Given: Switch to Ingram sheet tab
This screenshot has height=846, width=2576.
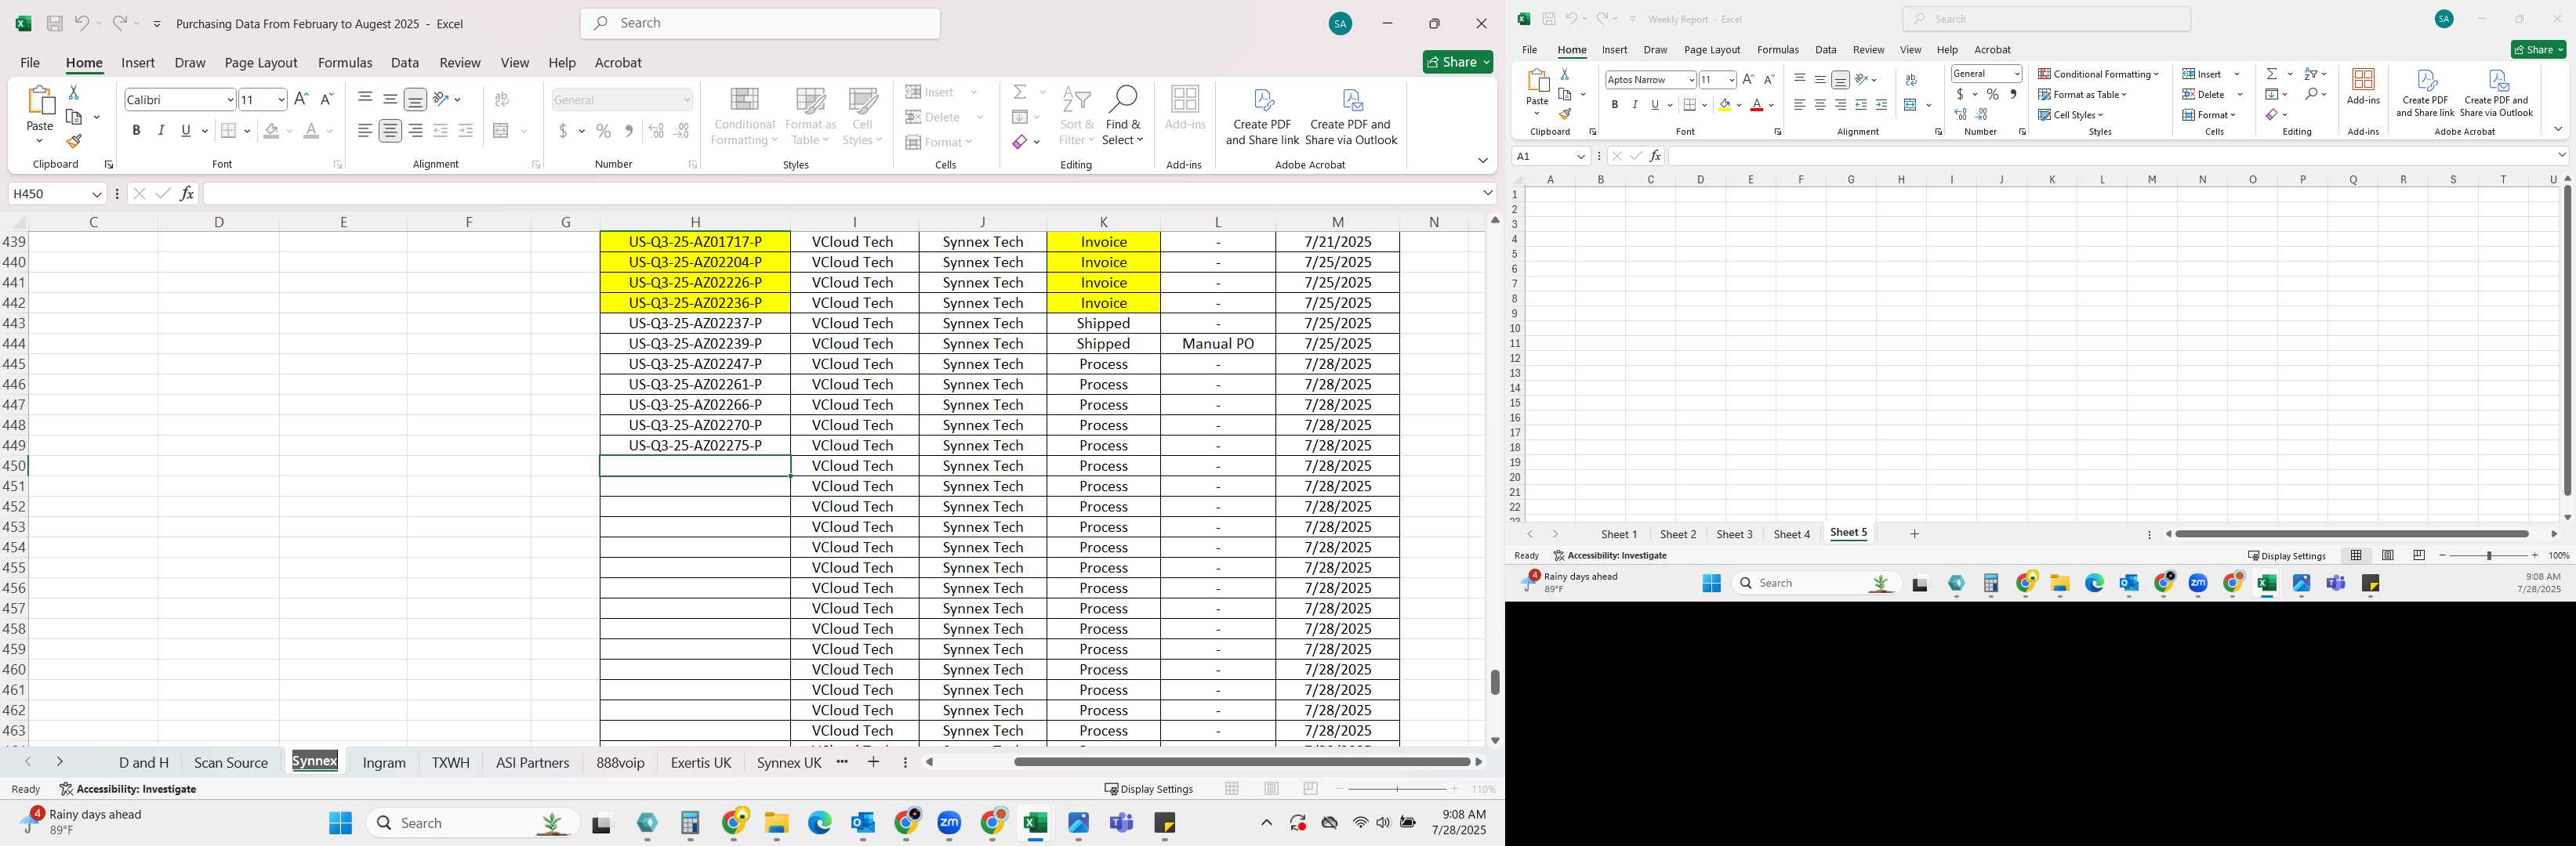Looking at the screenshot, I should 384,762.
